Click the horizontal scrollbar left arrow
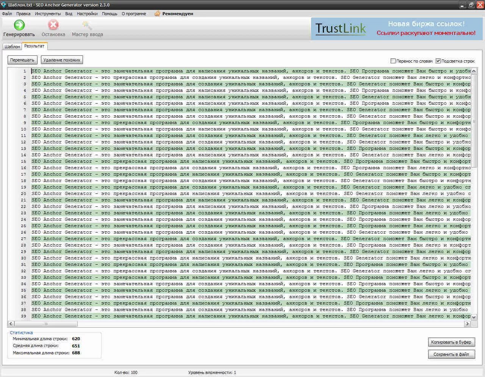 (x=11, y=324)
